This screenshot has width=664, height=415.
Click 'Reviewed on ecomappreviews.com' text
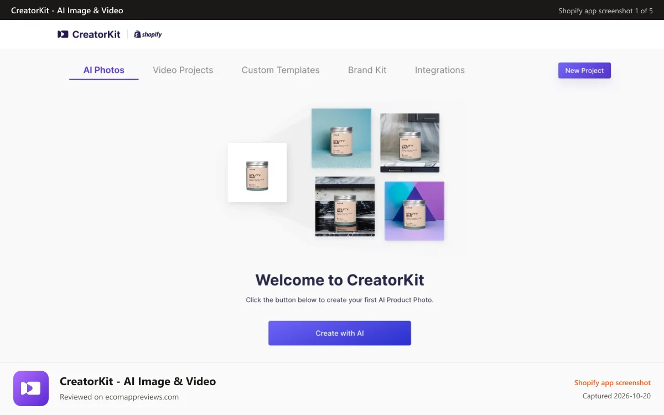click(120, 397)
